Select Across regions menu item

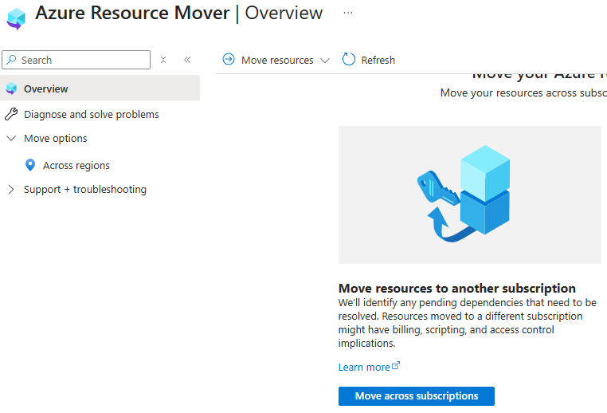point(76,165)
